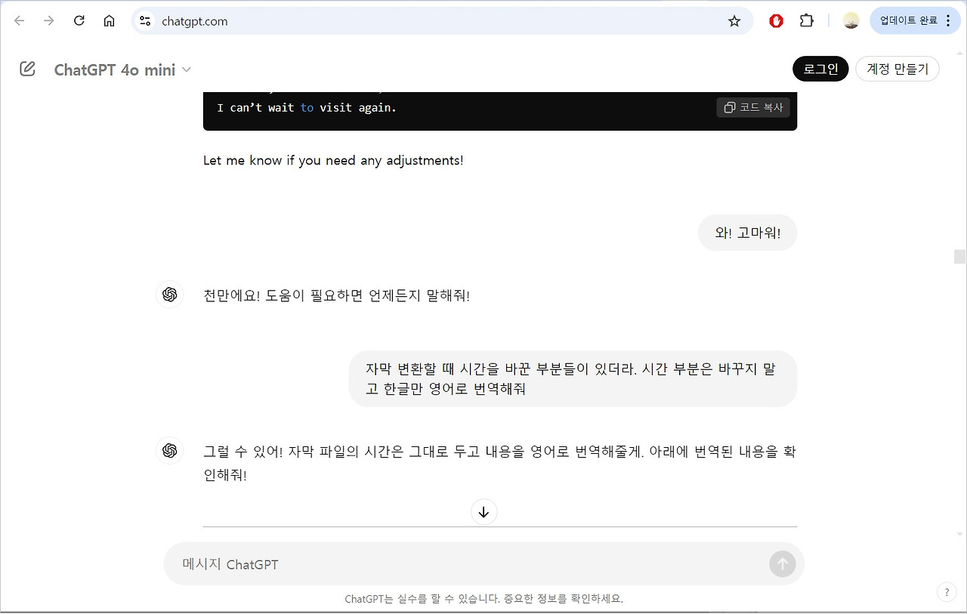The width and height of the screenshot is (967, 614).
Task: Click text 'Let me know if you need any adjustments!'
Action: coord(333,160)
